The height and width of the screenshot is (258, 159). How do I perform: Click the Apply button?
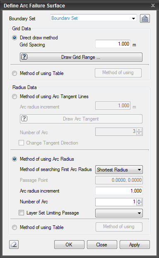[x=135, y=244]
